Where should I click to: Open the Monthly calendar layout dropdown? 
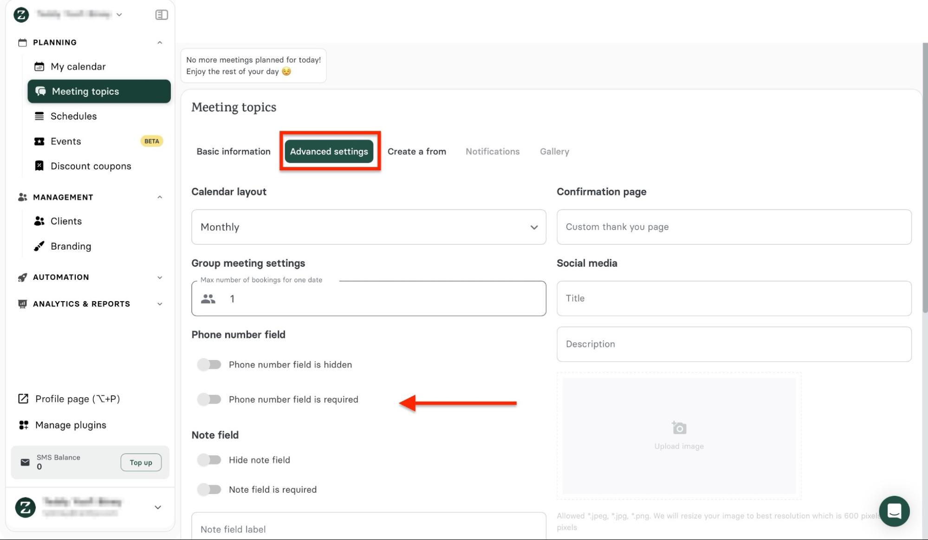(x=368, y=227)
